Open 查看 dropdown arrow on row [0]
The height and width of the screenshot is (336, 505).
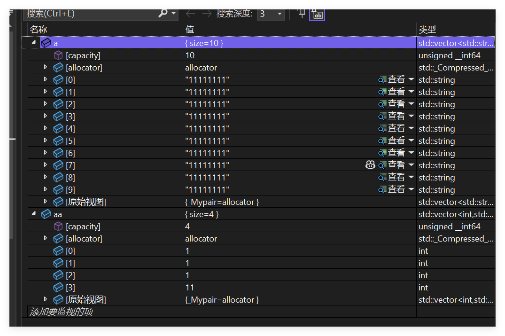click(411, 79)
